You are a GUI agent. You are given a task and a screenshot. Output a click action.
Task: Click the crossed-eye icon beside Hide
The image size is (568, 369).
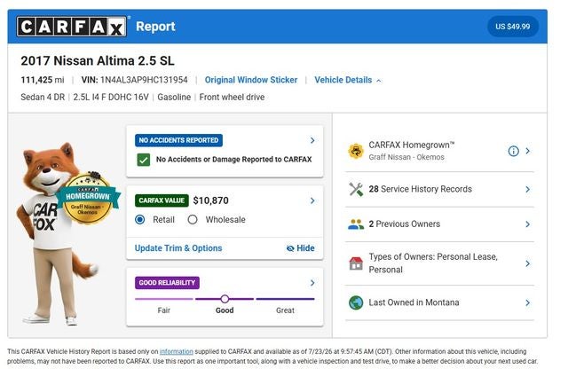[x=290, y=248]
